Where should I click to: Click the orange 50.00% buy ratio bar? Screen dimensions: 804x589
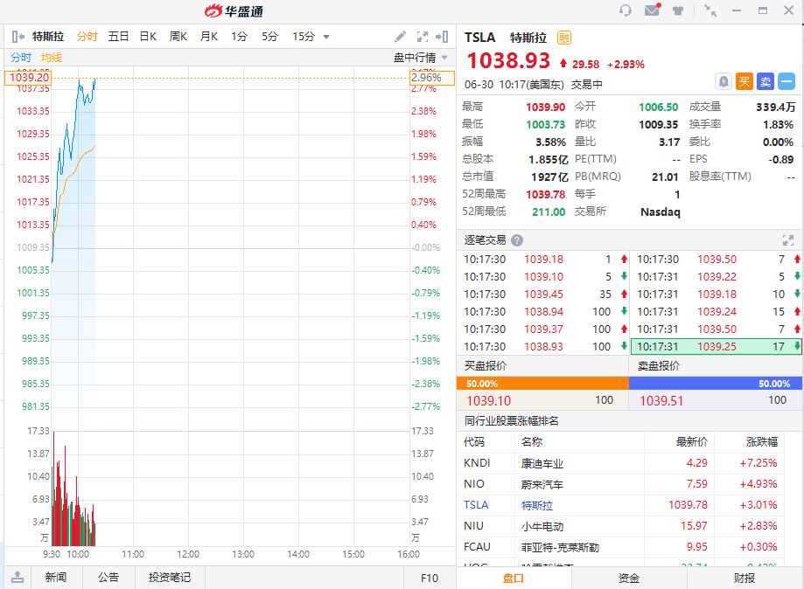coord(542,383)
